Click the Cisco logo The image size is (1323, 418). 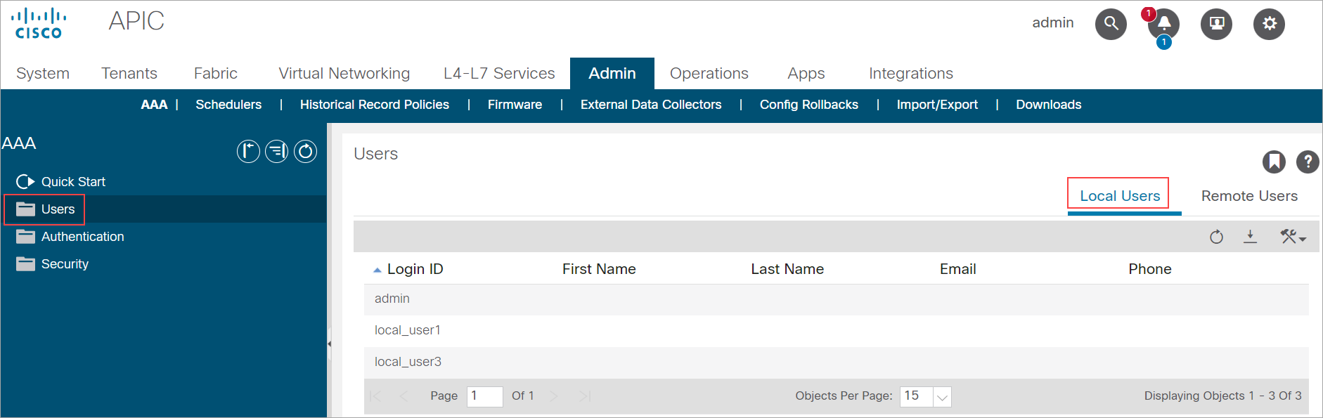click(x=39, y=23)
